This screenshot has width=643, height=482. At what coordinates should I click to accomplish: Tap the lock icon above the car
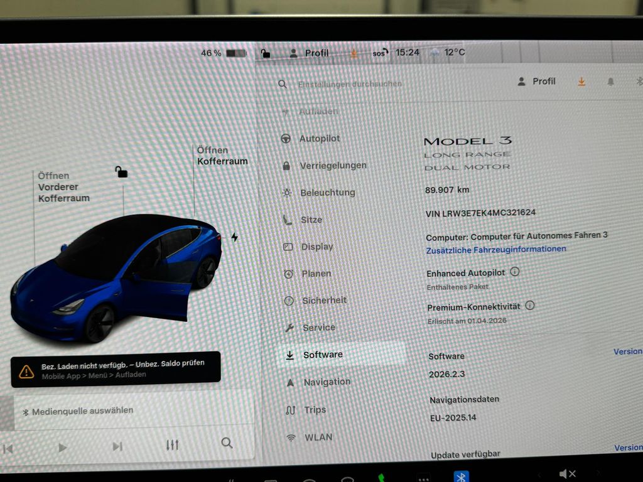[121, 171]
